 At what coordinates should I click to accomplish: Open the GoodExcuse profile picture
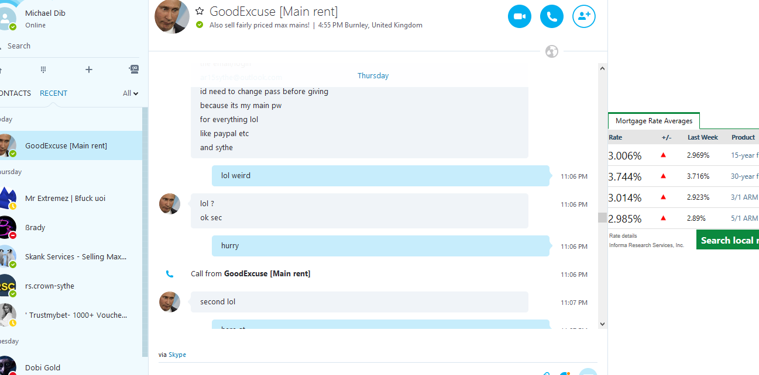click(x=172, y=17)
